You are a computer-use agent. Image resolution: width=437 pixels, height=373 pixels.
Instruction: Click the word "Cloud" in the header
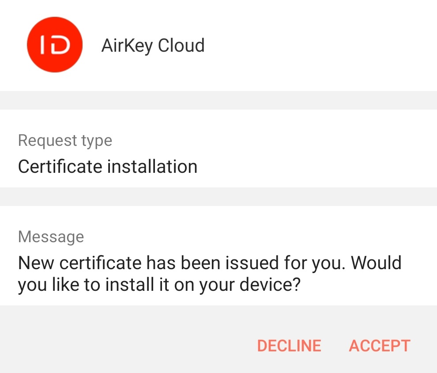181,46
